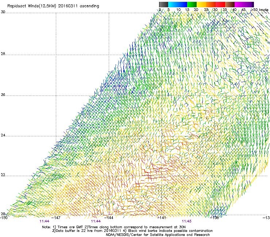Click the '40' legend scale label
This screenshot has height=237, width=270.
(234, 10)
